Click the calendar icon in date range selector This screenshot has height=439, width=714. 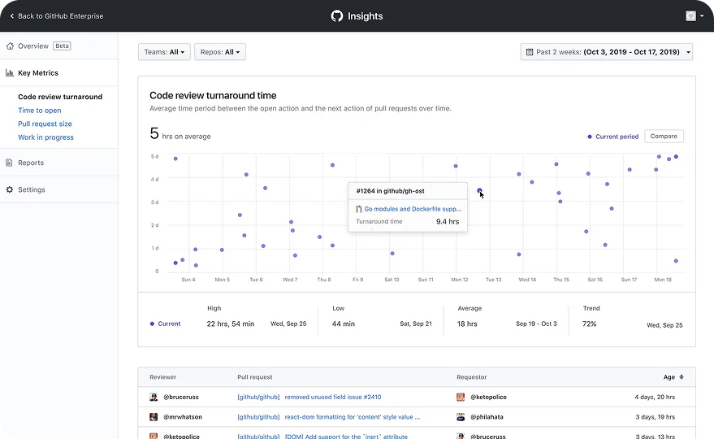click(x=530, y=52)
